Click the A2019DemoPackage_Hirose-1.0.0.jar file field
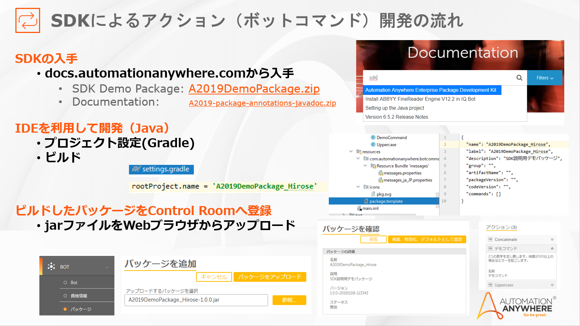 tap(196, 300)
